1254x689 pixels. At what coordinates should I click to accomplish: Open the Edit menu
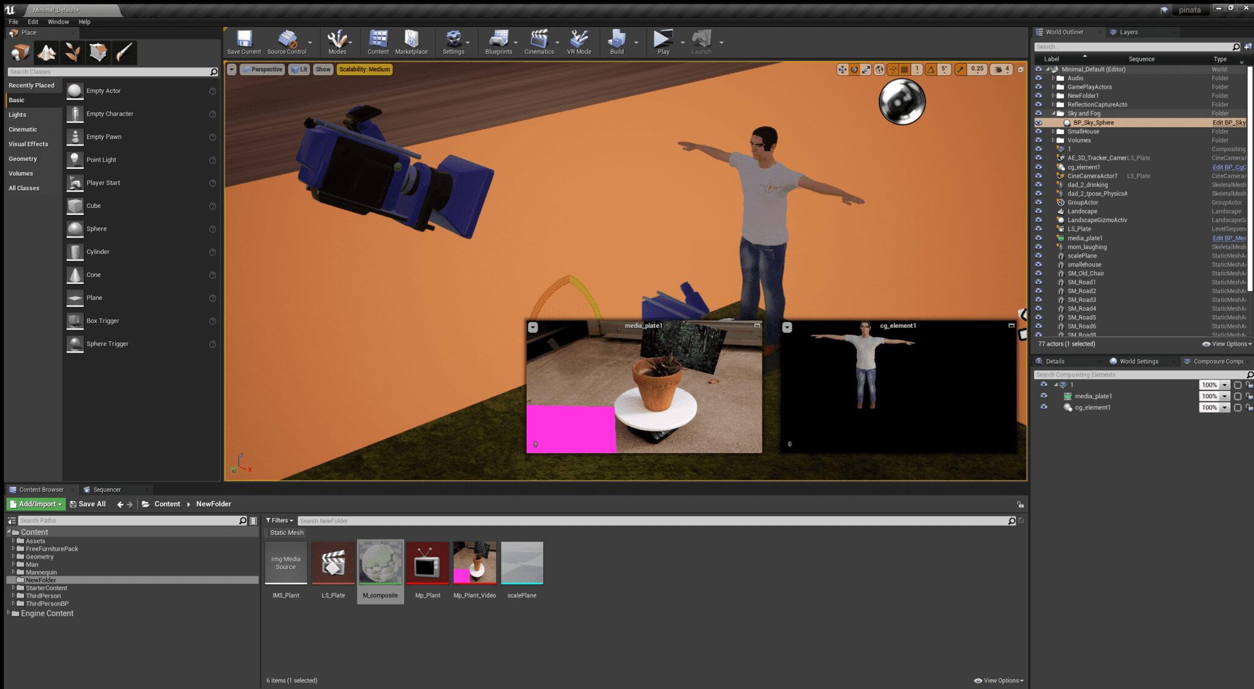click(x=33, y=21)
